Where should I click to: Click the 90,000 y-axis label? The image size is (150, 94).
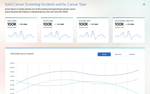[x=12, y=63]
